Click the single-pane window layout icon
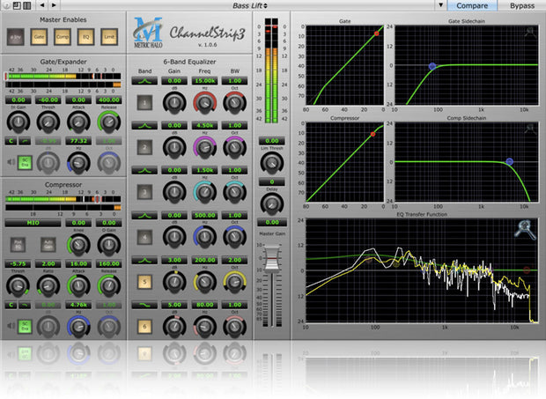 coord(17,5)
